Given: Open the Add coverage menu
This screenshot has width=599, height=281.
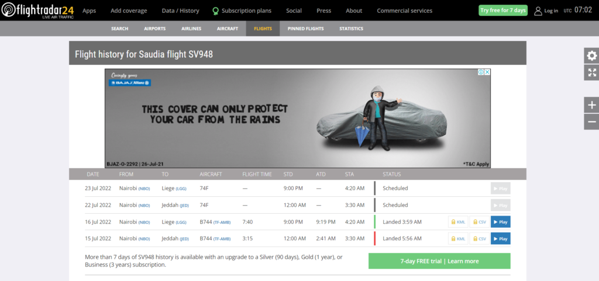Looking at the screenshot, I should tap(129, 11).
